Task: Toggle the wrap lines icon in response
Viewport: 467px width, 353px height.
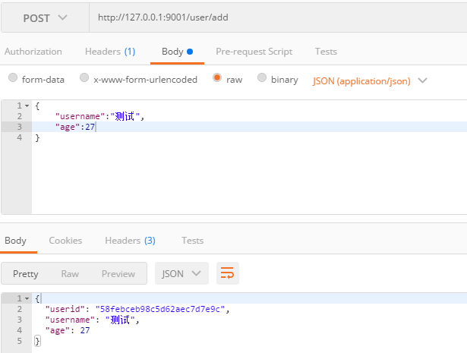Action: [x=228, y=273]
